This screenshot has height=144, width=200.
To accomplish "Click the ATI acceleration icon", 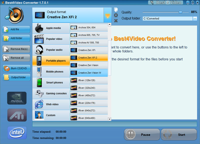I will 17,115.
